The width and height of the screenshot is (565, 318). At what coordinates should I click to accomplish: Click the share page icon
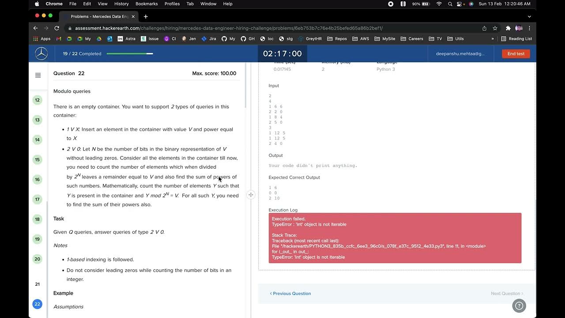click(484, 28)
